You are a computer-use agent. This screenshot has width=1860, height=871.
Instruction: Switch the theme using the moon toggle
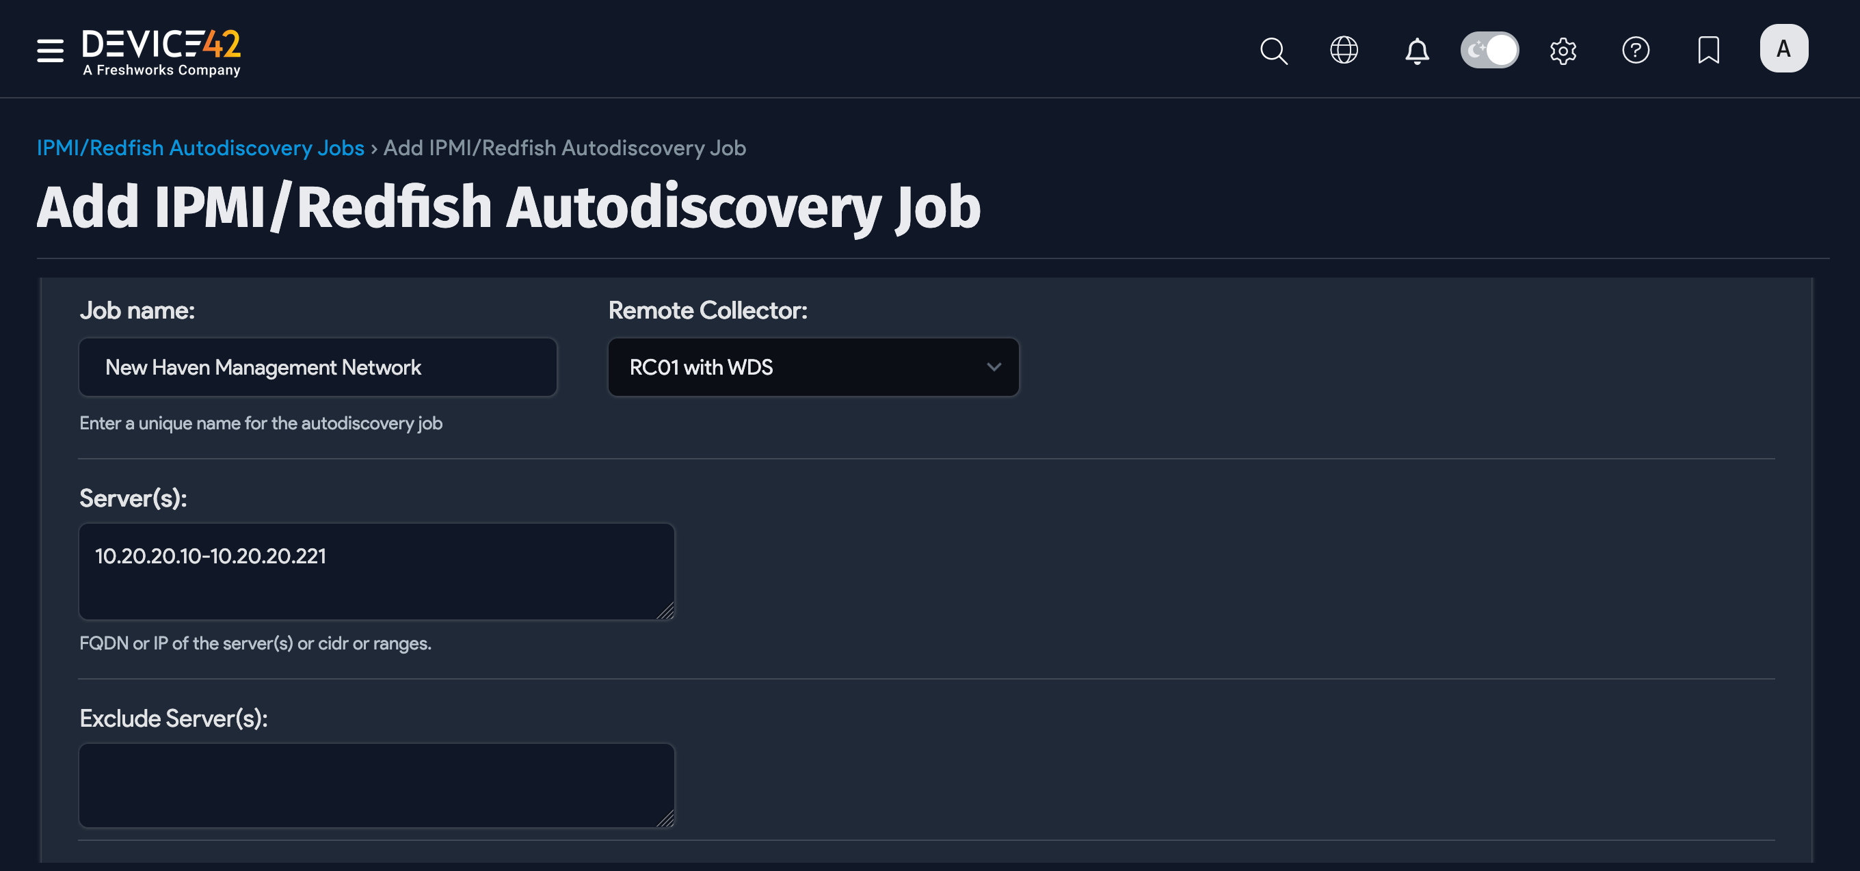[x=1489, y=49]
